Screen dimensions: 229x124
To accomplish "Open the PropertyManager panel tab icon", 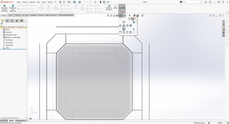I will coord(7,21).
